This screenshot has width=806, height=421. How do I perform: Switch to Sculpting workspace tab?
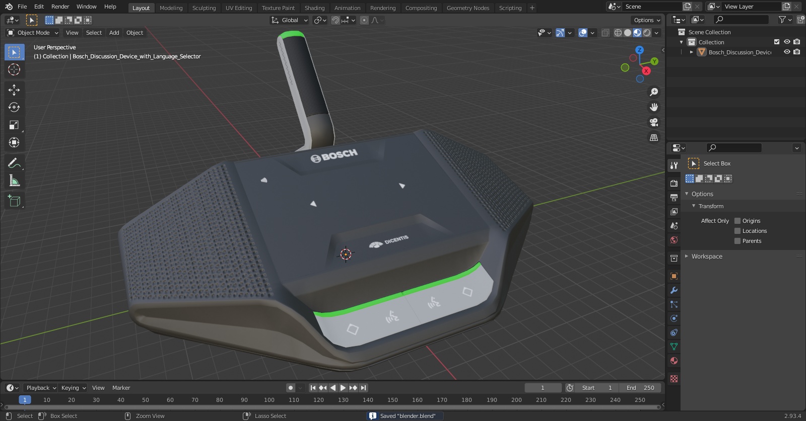coord(204,8)
